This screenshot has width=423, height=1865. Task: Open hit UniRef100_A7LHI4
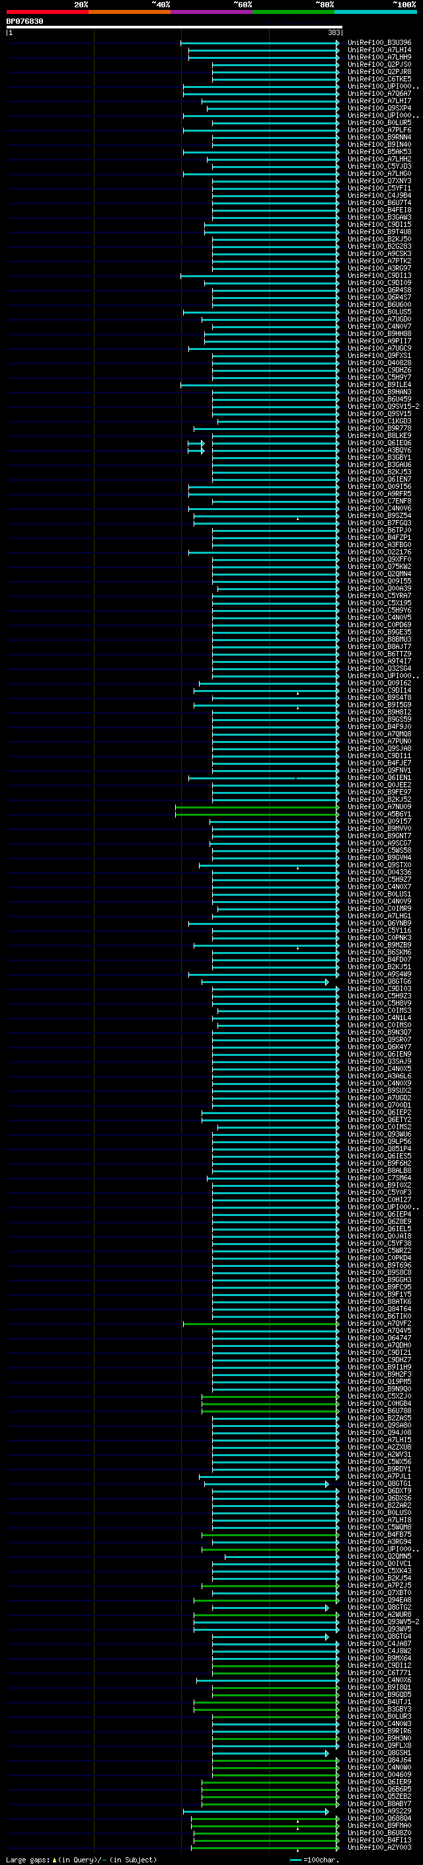[379, 50]
